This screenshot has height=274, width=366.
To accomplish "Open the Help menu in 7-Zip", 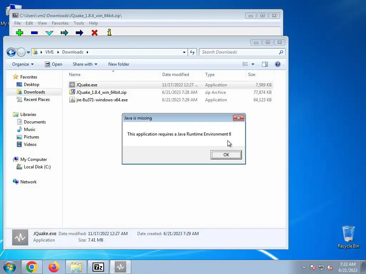I will coord(93,23).
